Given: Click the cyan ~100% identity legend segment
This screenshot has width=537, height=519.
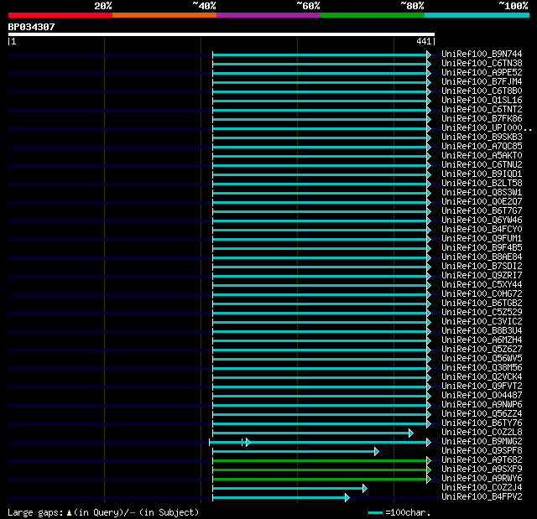Looking at the screenshot, I should click(x=477, y=15).
